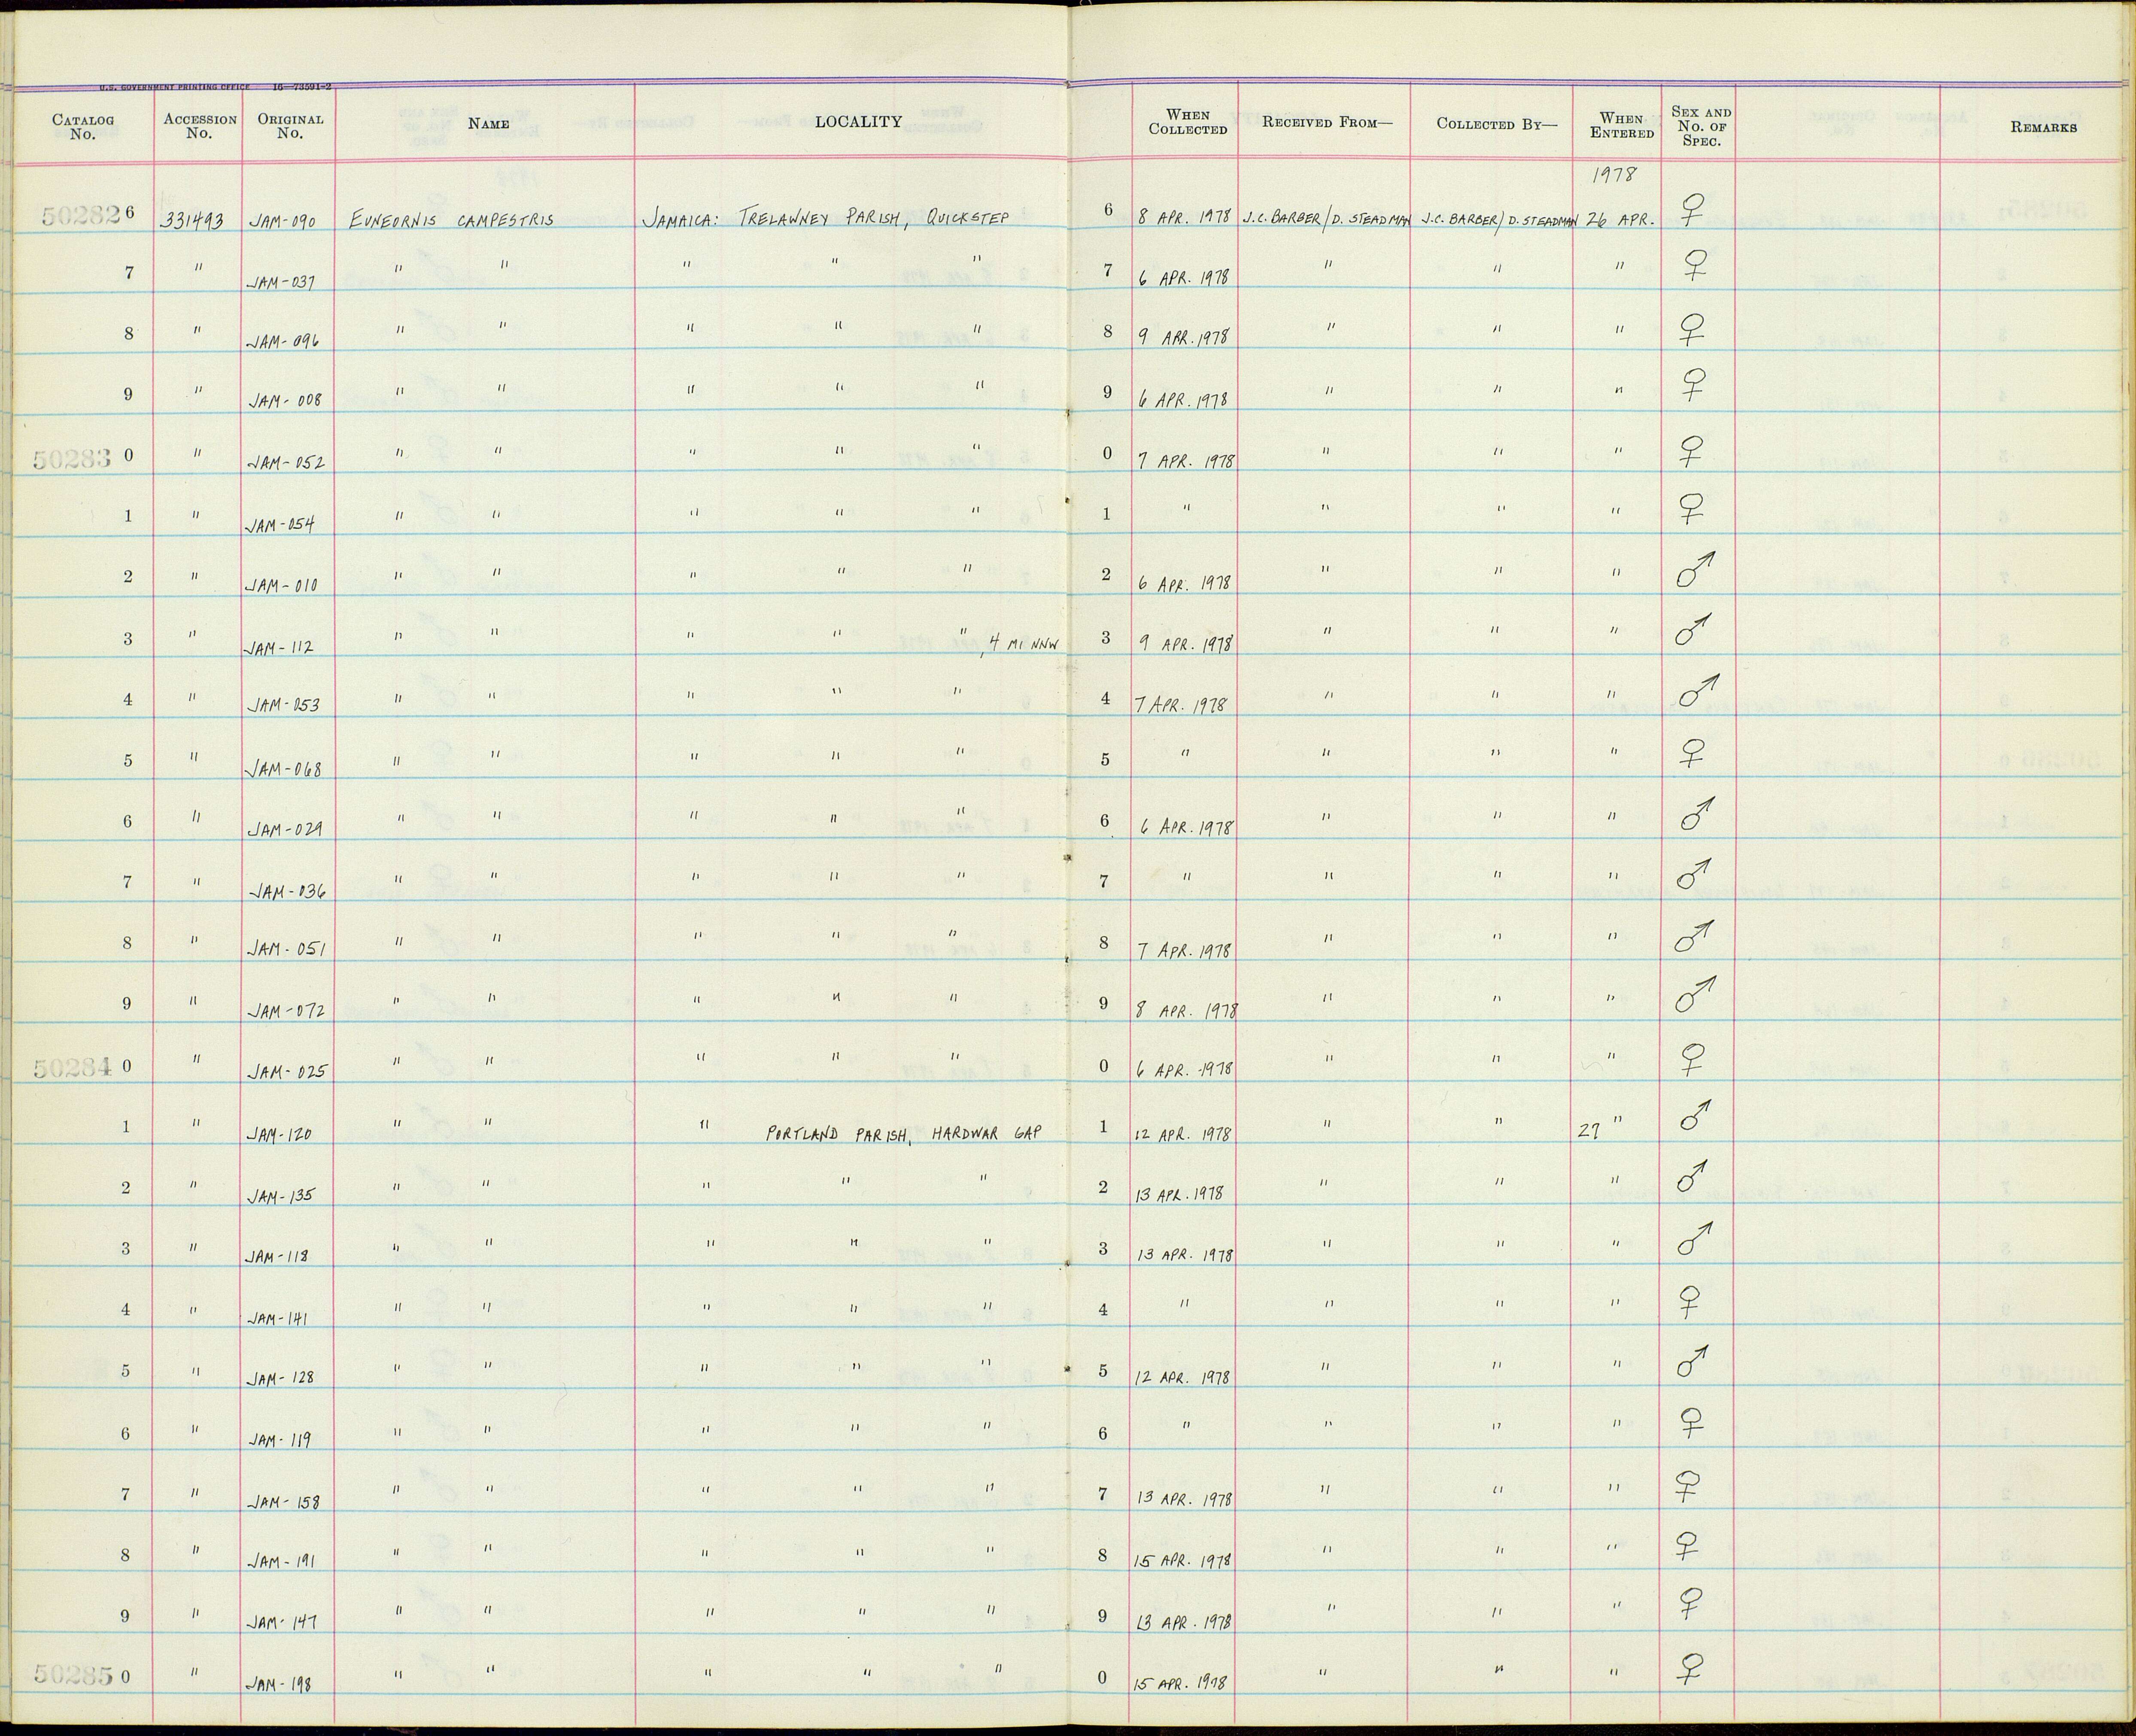The image size is (2136, 1736).
Task: Click the "Catalog No." column header
Action: tap(83, 127)
